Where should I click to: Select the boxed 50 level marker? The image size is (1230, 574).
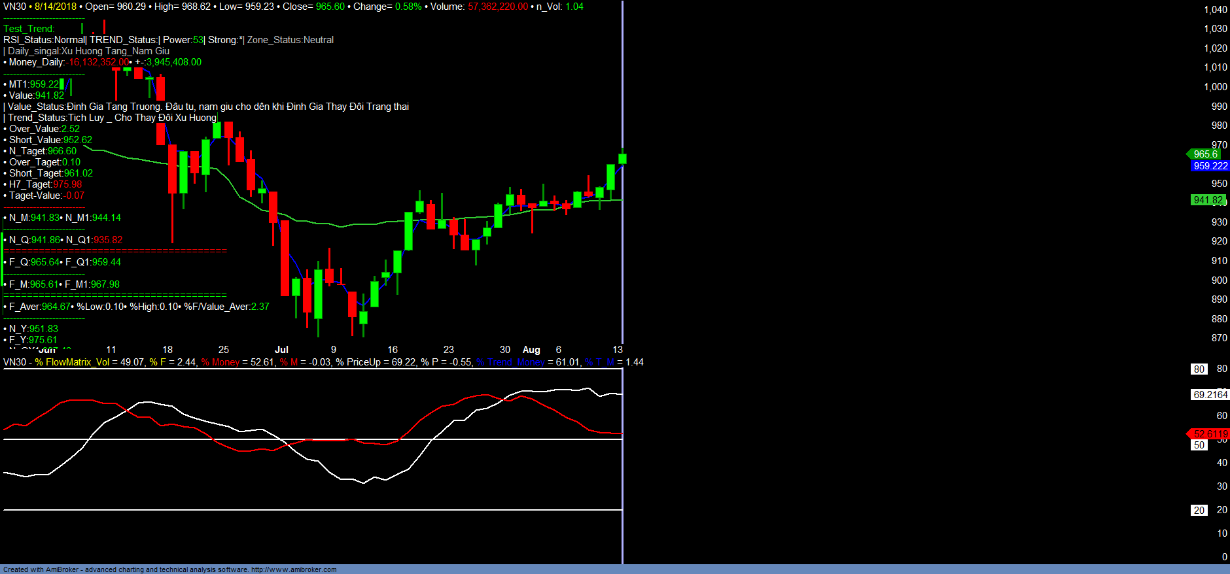pos(1199,445)
